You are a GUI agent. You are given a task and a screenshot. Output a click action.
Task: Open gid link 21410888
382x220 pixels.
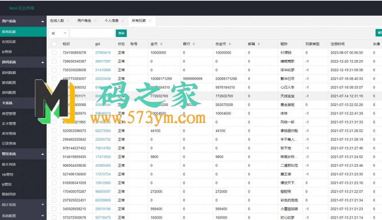[103, 70]
